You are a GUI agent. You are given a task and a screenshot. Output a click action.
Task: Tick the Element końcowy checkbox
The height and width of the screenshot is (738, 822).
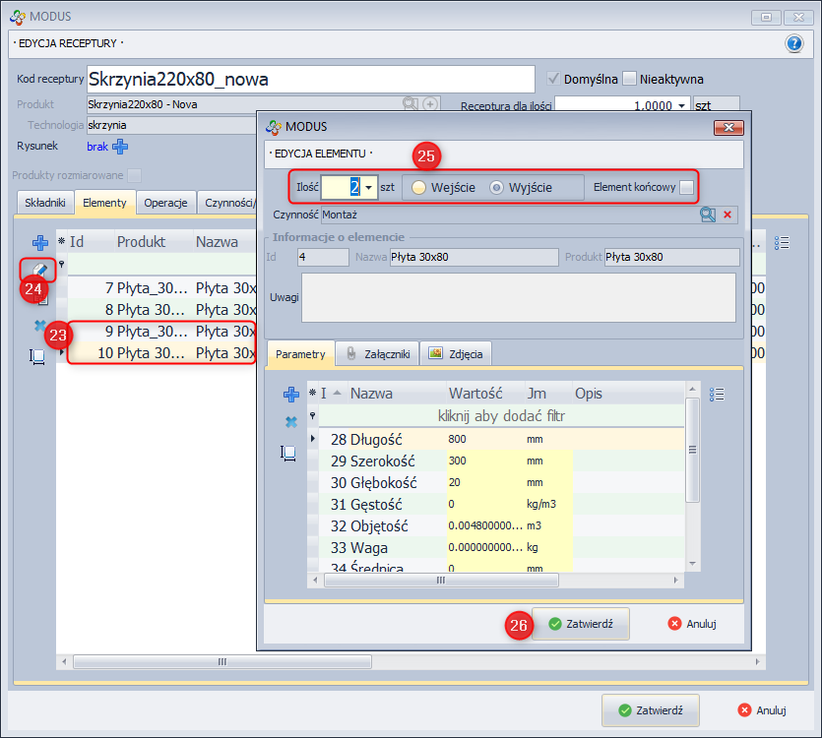(687, 187)
